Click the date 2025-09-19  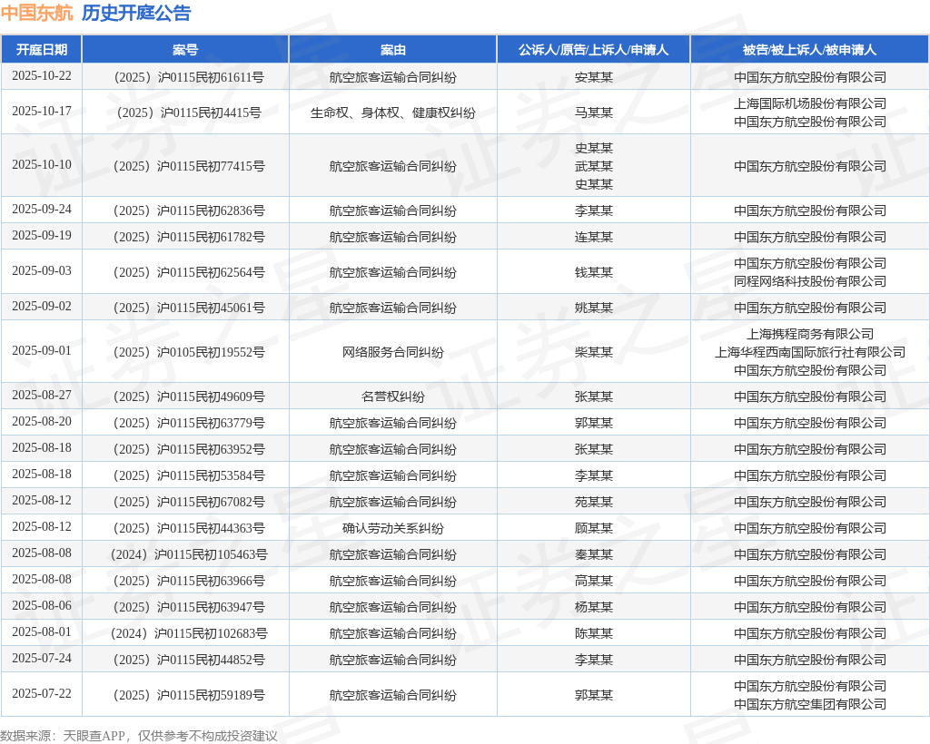[42, 236]
